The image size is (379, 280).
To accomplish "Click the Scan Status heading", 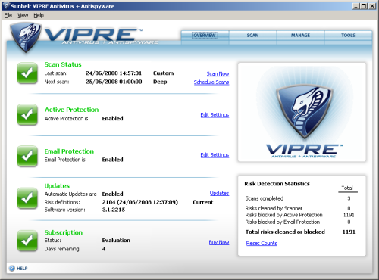I will (x=63, y=64).
